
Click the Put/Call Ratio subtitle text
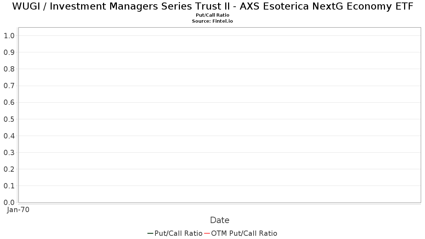pyautogui.click(x=212, y=15)
